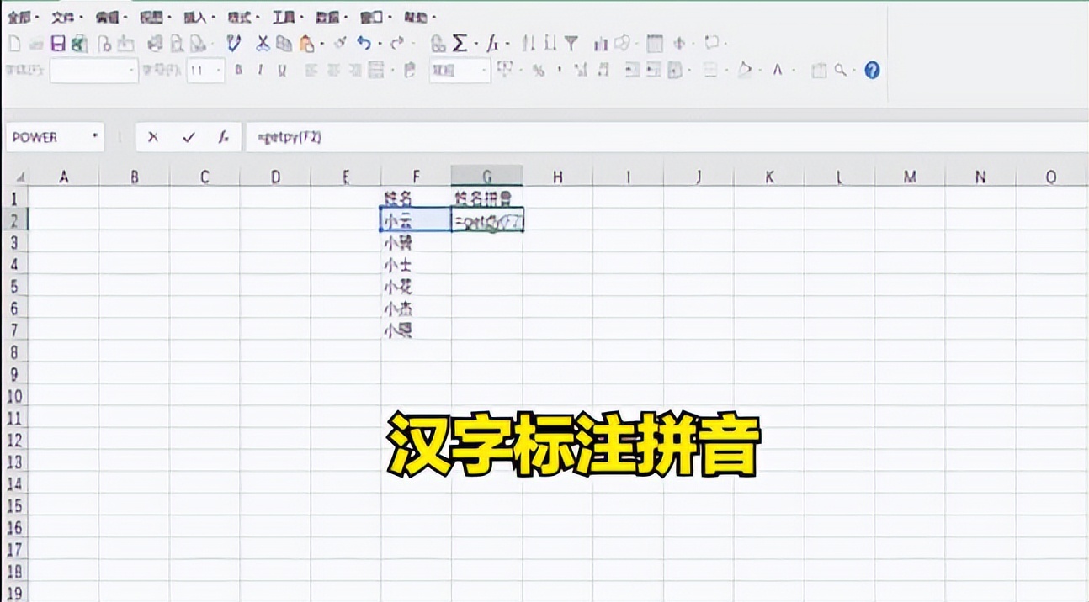Viewport: 1089px width, 602px height.
Task: Run spell check with the blue checkmark icon
Action: 233,44
